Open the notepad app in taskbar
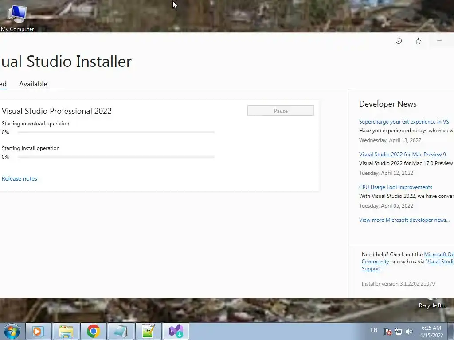454x340 pixels. [121, 331]
